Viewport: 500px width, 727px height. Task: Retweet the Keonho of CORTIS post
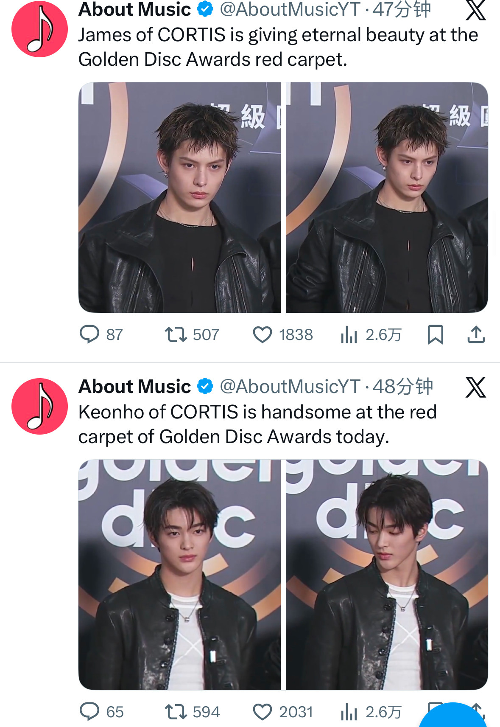[x=176, y=711]
